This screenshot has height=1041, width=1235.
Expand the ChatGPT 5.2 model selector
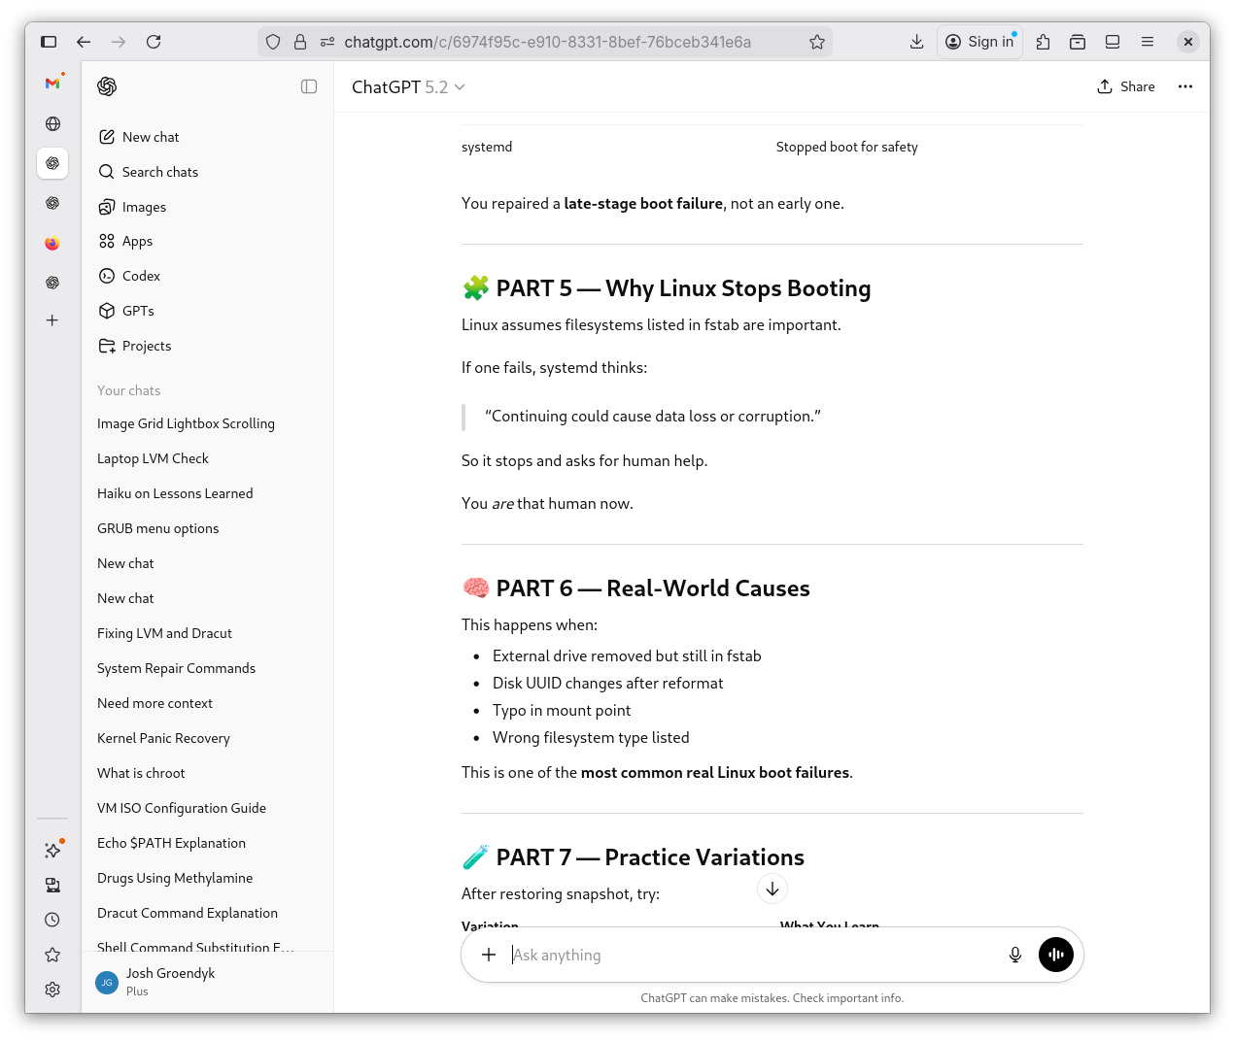(x=408, y=87)
